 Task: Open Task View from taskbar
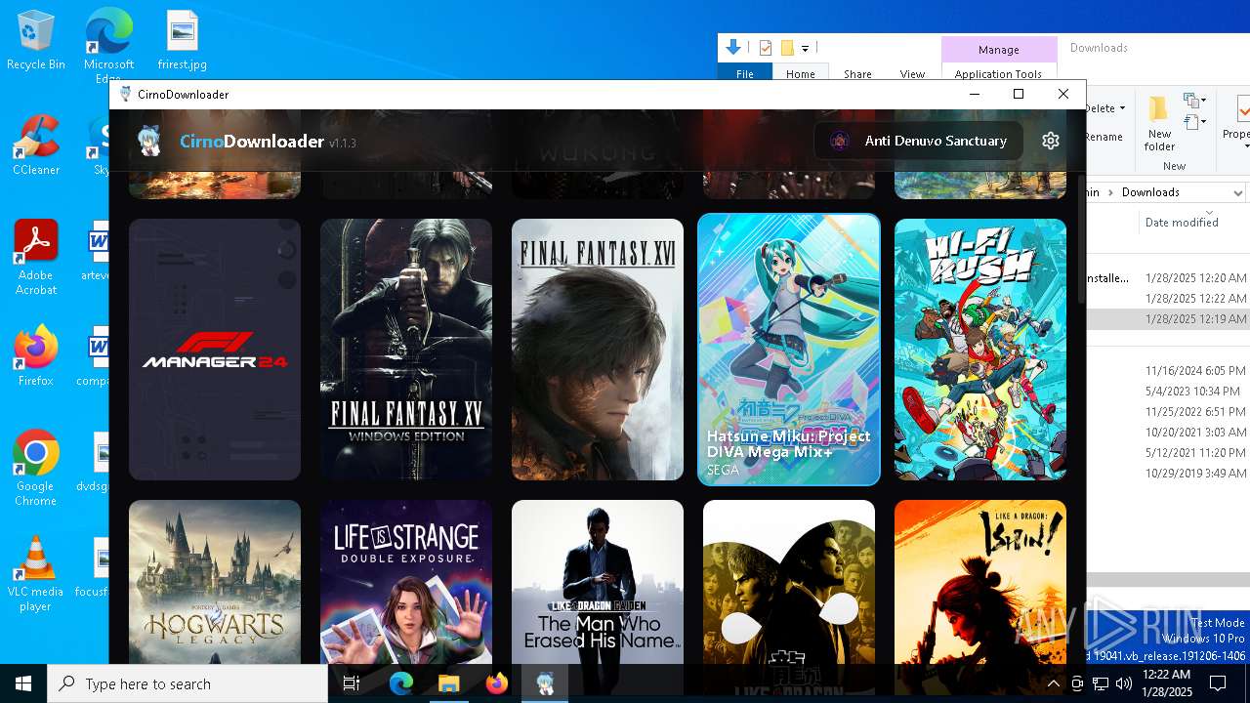coord(352,683)
